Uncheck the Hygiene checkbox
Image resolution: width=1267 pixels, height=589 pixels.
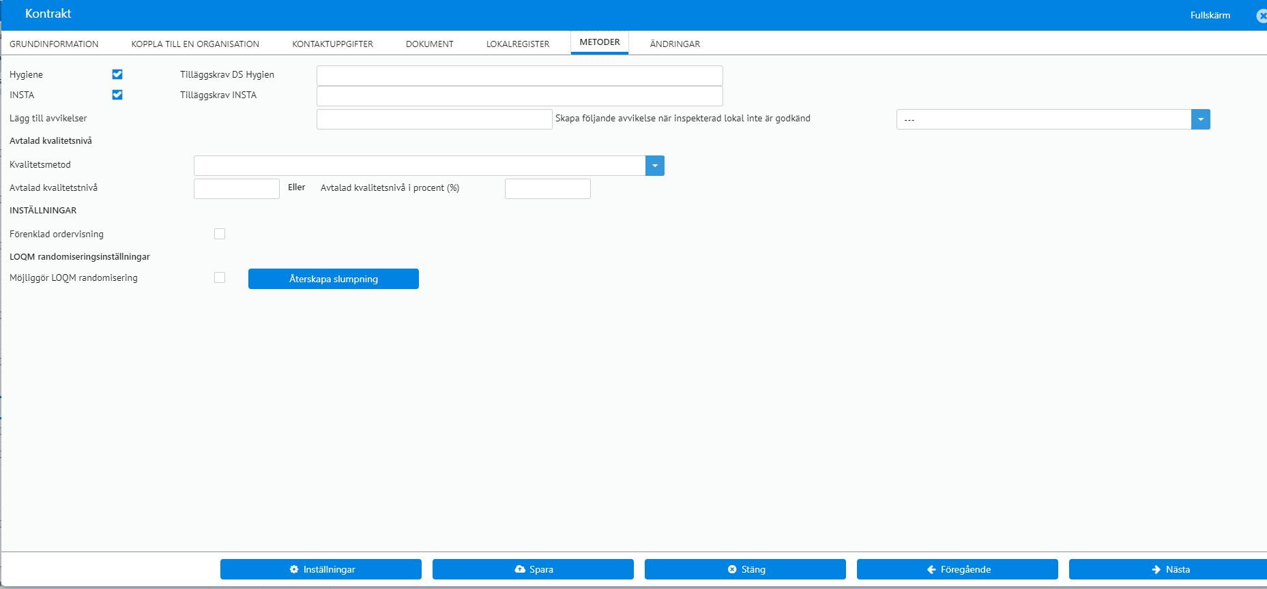(117, 74)
